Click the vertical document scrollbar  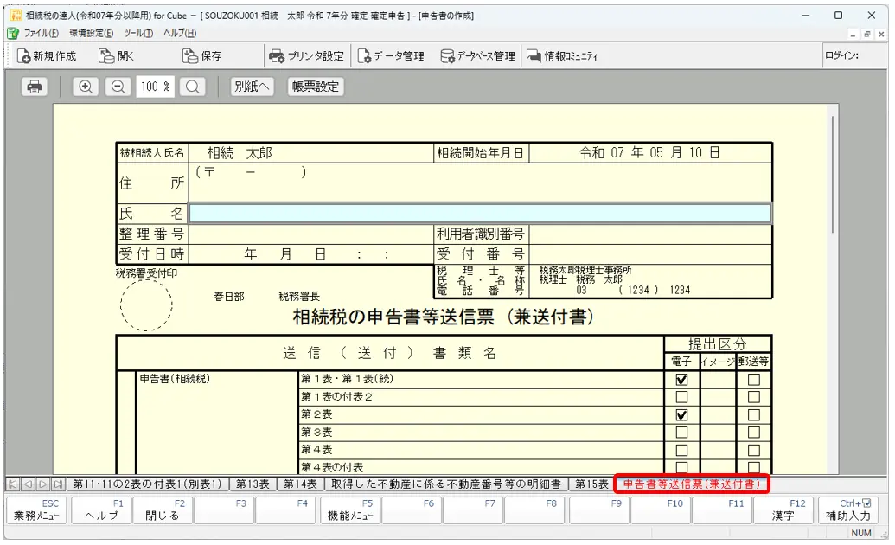[x=833, y=174]
